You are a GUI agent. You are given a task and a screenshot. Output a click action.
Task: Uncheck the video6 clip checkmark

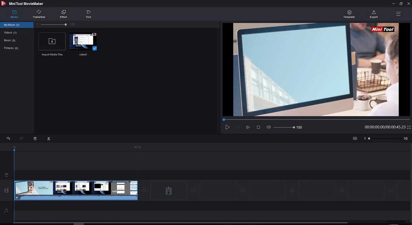point(94,48)
